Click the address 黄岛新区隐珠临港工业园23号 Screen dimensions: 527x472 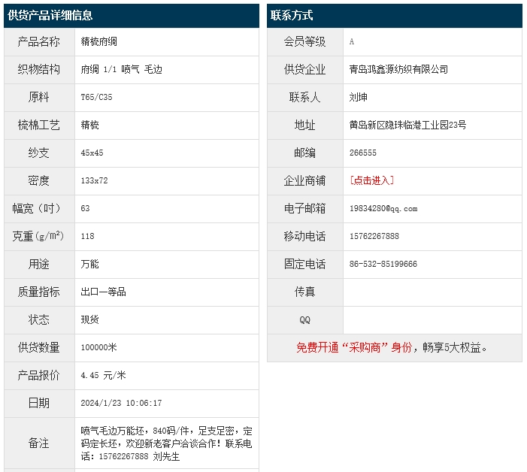(407, 125)
